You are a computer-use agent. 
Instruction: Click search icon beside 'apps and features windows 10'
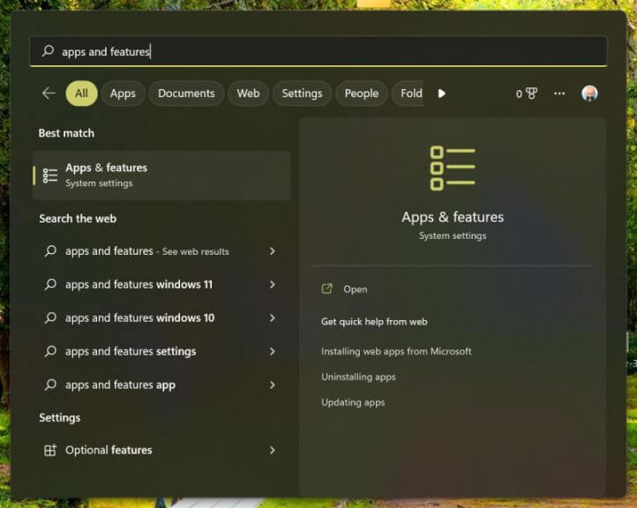tap(50, 317)
